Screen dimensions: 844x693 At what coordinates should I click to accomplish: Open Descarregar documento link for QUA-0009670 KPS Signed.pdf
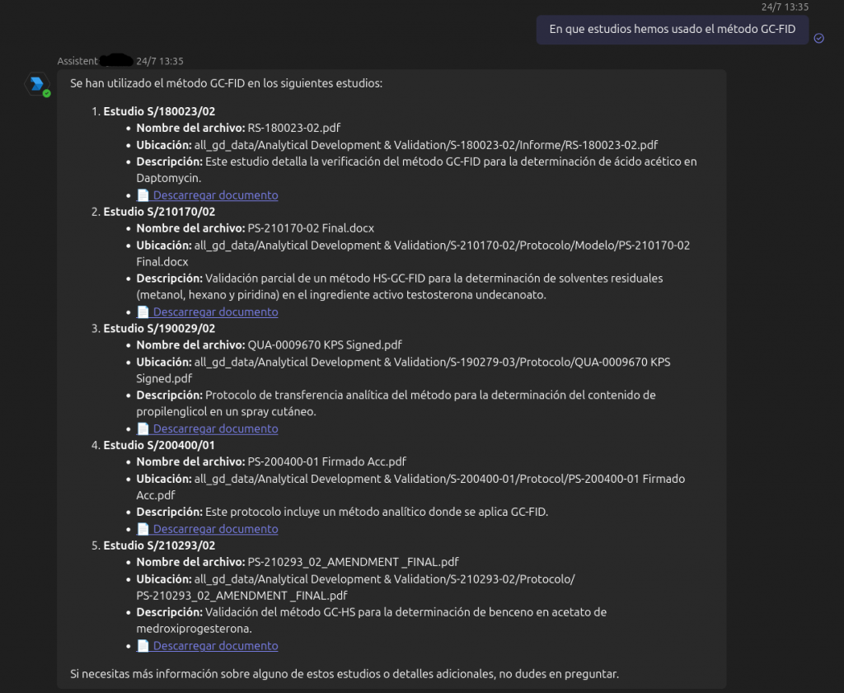click(x=215, y=428)
